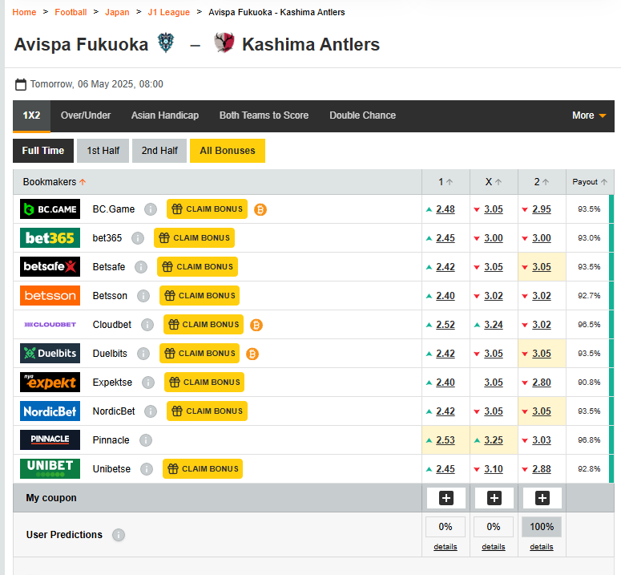Open Pinnacle info icon

pos(146,440)
